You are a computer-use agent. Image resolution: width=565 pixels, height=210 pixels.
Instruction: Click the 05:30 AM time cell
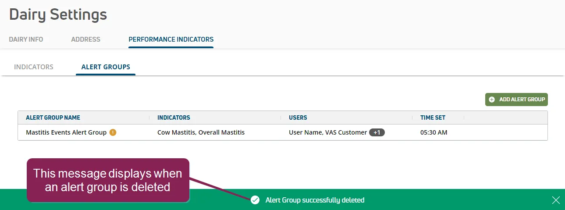[x=434, y=132]
